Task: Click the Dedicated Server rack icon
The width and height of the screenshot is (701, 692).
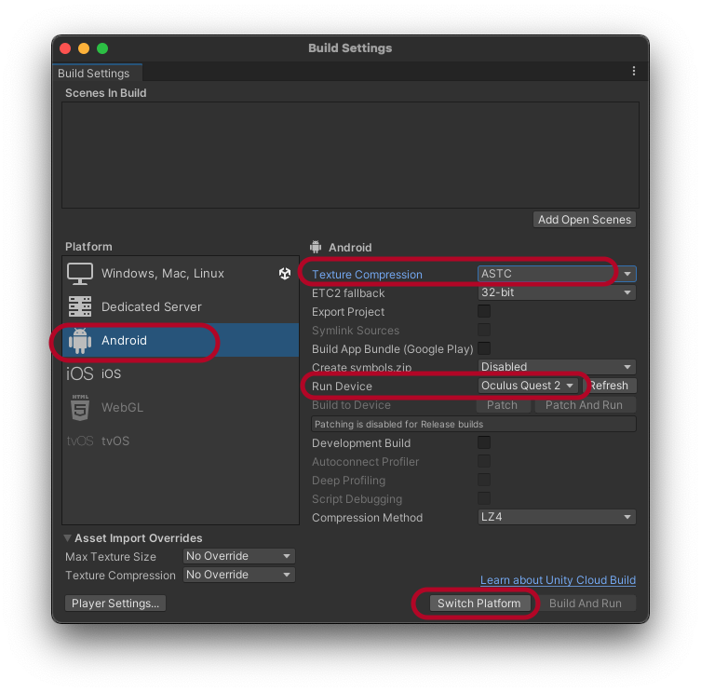Action: (x=80, y=306)
